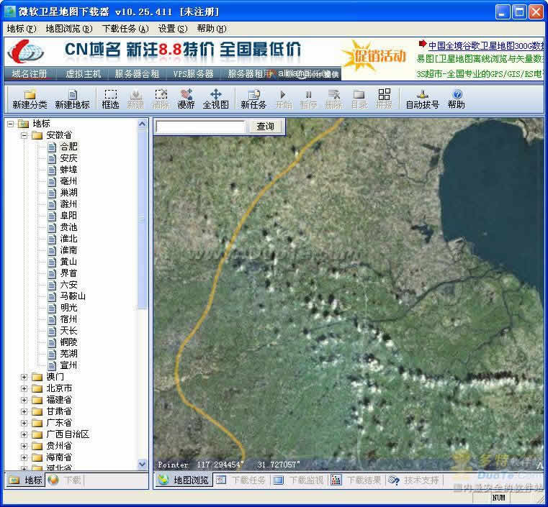Viewport: 548px width, 507px height.
Task: Expand the 福建省 folder
Action: click(24, 400)
